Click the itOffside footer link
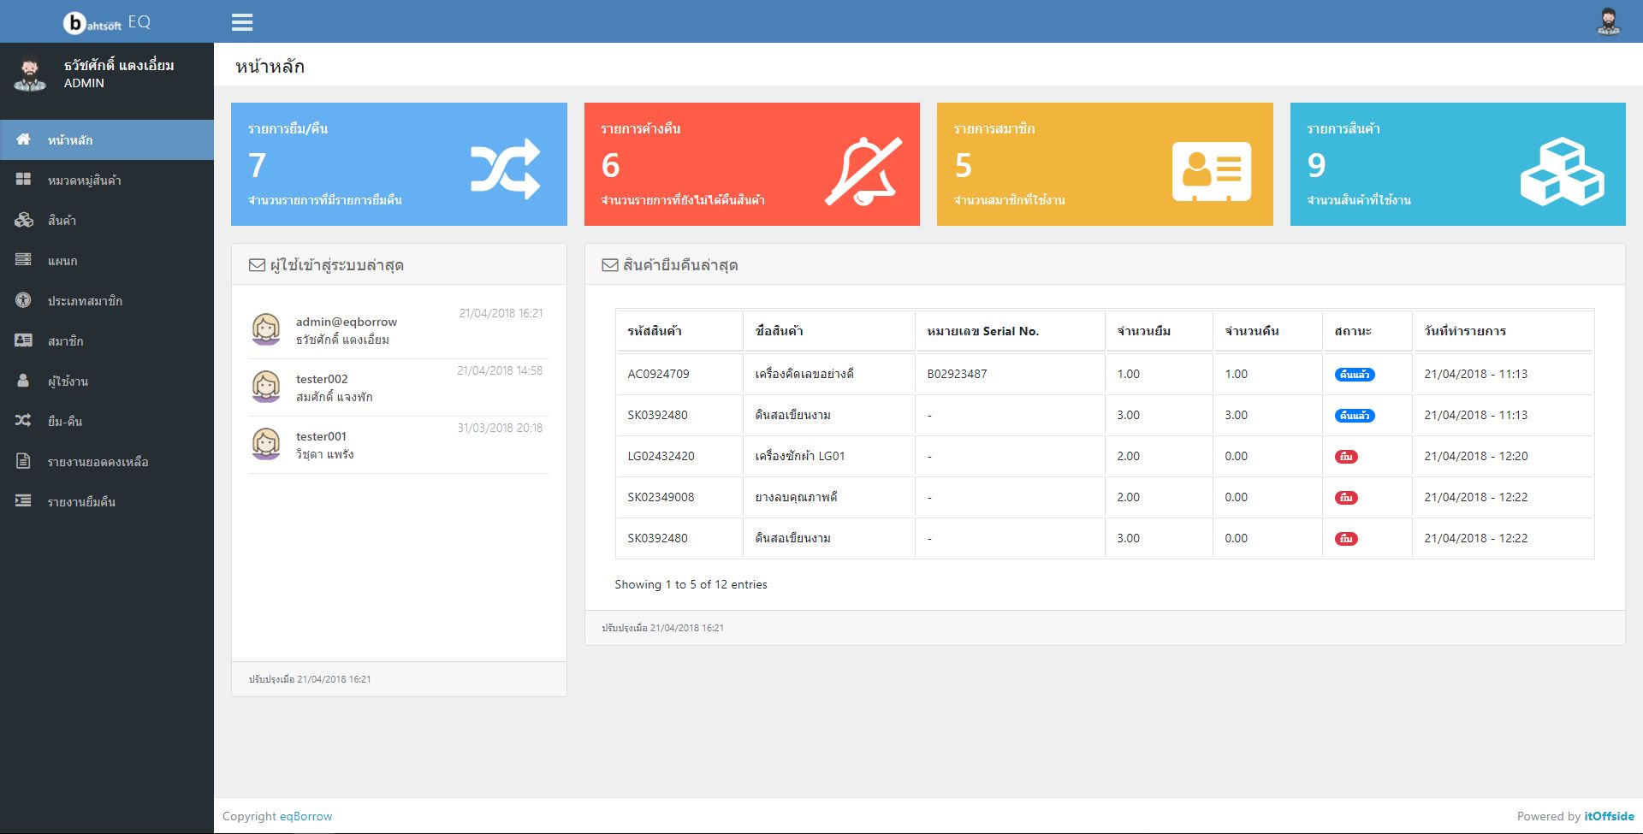Image resolution: width=1643 pixels, height=834 pixels. (x=1609, y=816)
